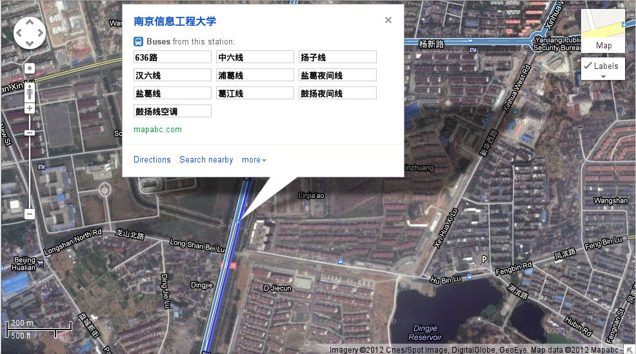Click the zoom slider track below the handle
636x354 pixels.
(x=30, y=172)
